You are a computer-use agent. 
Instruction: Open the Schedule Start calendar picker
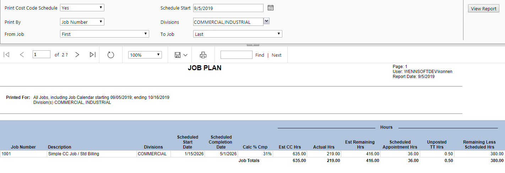(270, 8)
